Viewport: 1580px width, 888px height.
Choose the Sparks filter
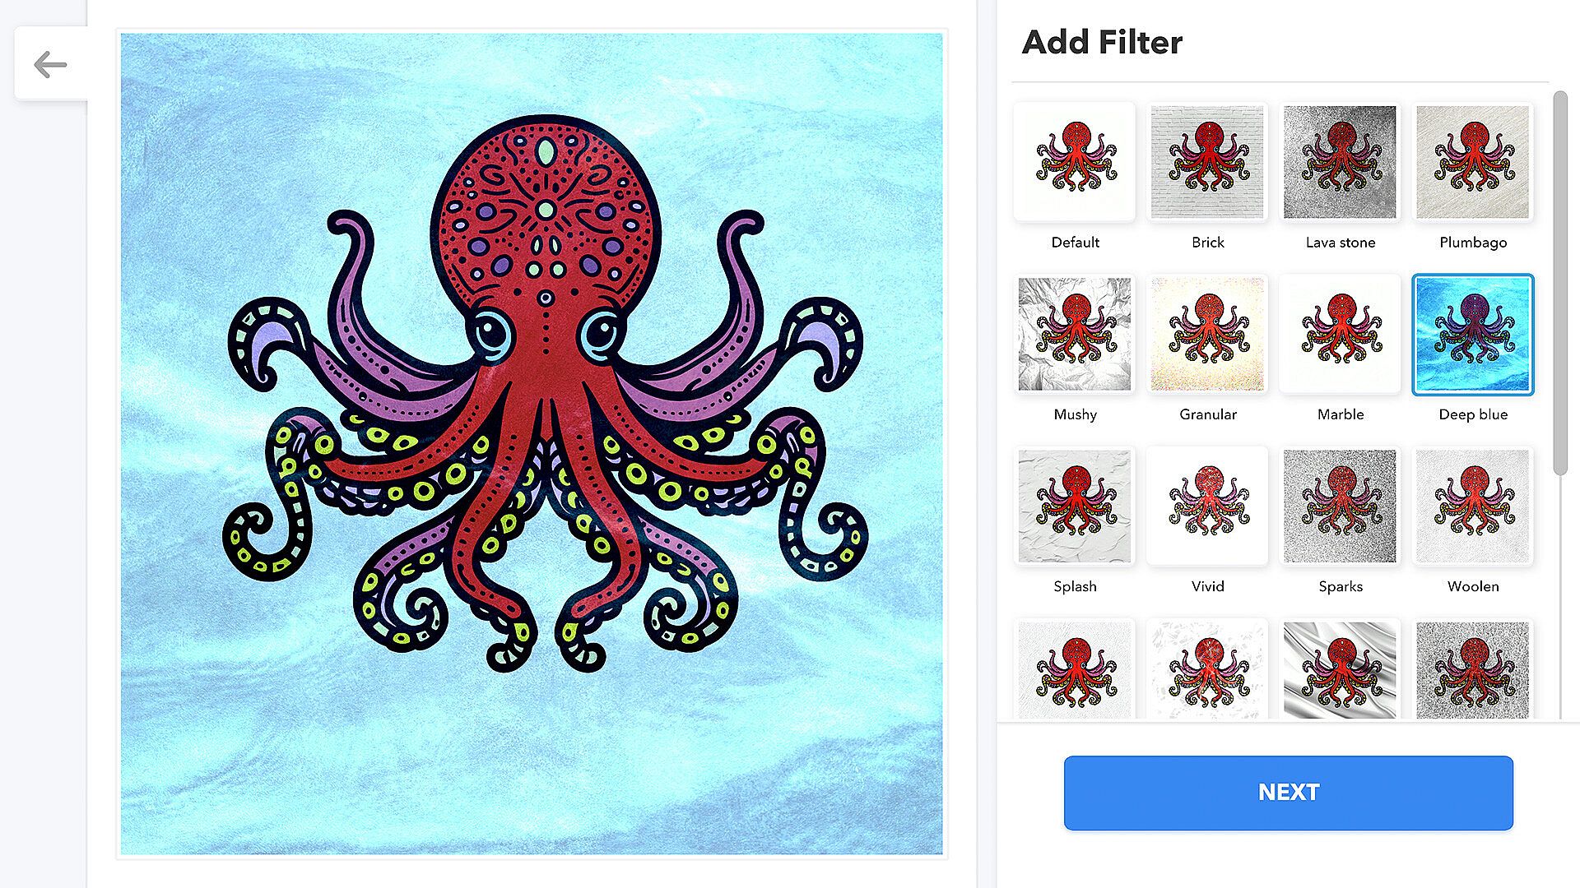point(1340,506)
